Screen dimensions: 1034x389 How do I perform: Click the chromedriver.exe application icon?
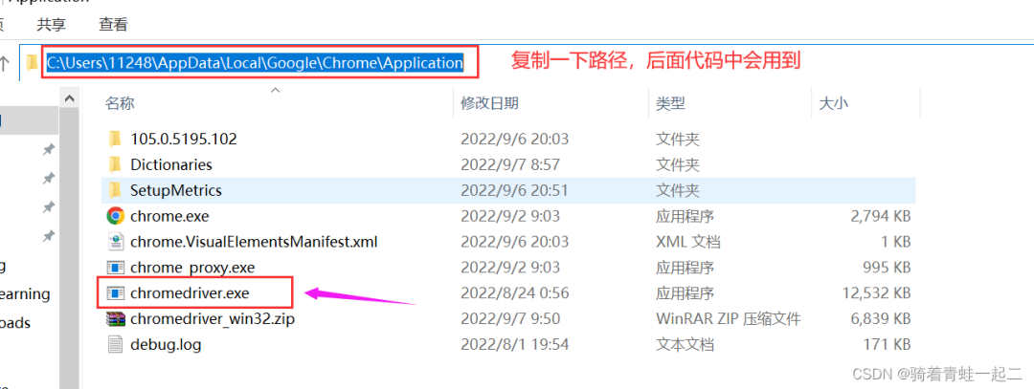point(116,292)
